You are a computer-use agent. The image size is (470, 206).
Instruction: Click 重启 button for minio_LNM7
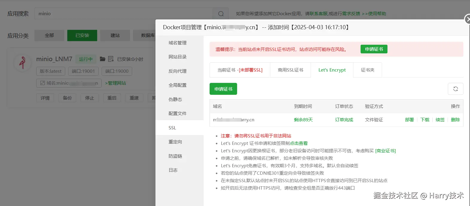tap(112, 98)
